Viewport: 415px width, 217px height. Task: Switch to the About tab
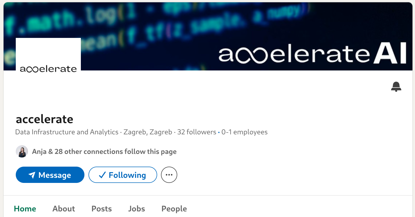coord(64,209)
